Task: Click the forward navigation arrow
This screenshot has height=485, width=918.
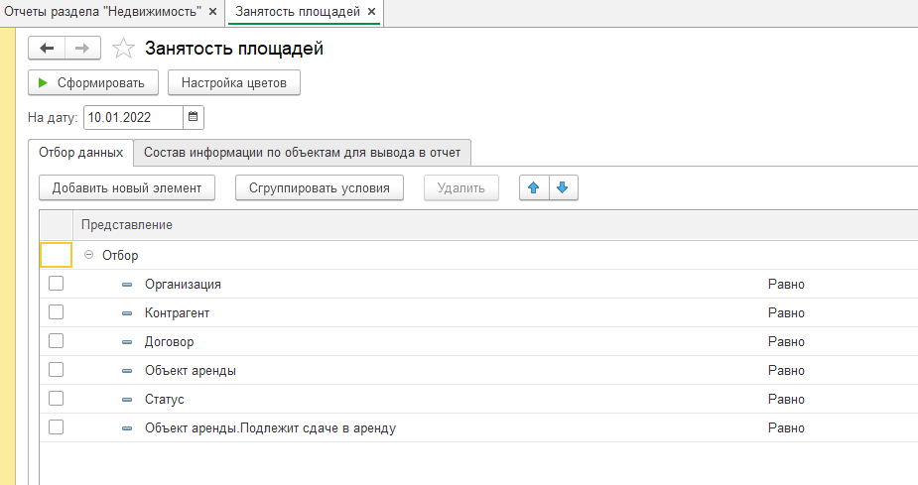Action: [x=82, y=49]
